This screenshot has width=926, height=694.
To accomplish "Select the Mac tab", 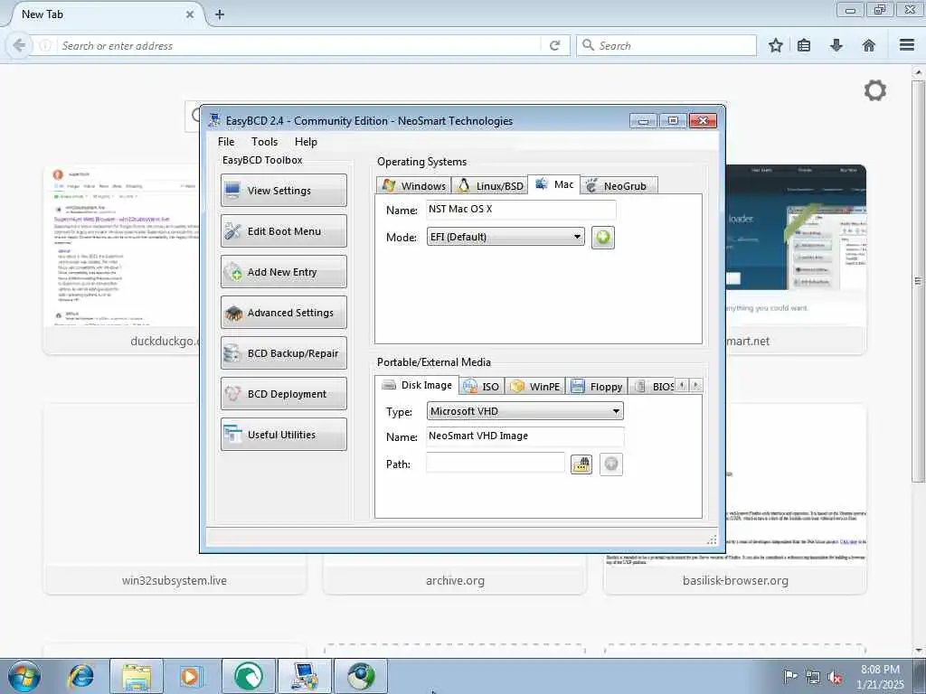I will point(554,184).
